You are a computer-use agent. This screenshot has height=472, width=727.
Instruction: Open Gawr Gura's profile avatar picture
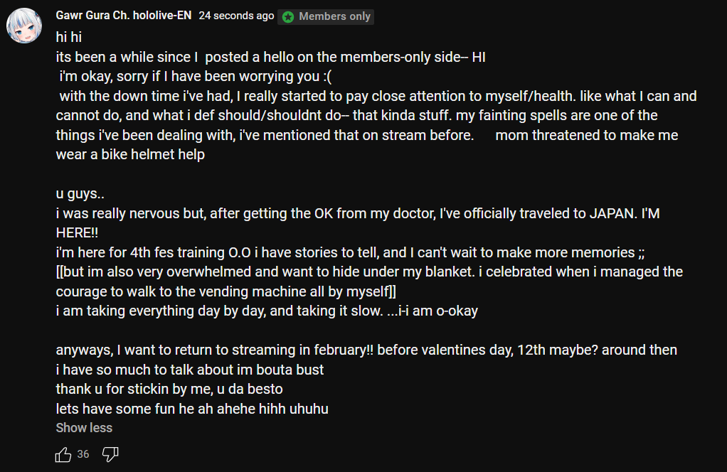(24, 26)
